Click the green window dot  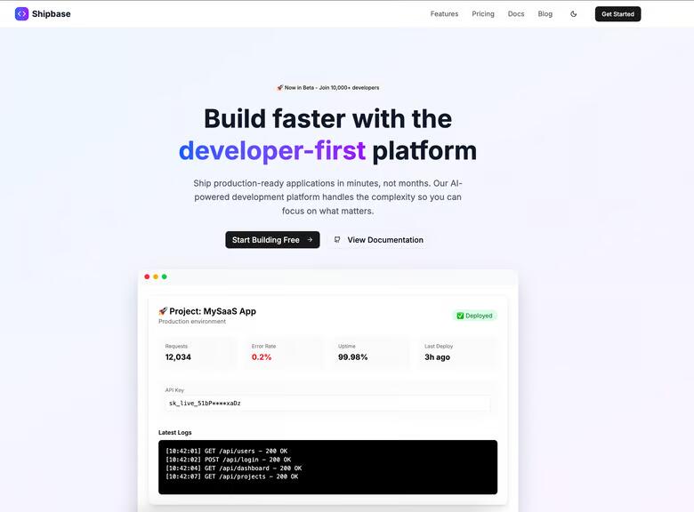point(165,276)
